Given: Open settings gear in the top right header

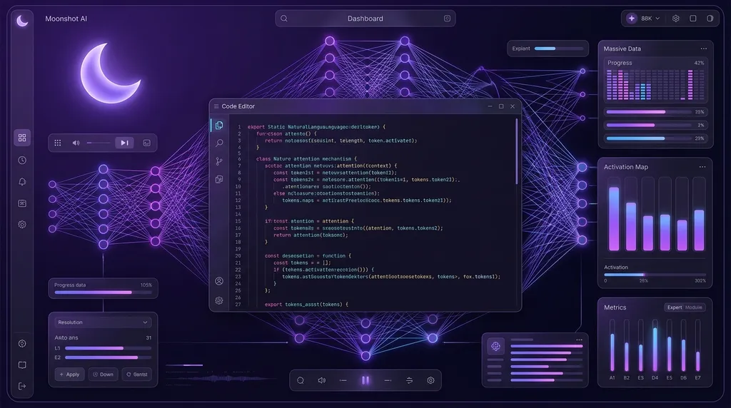Looking at the screenshot, I should [x=675, y=18].
